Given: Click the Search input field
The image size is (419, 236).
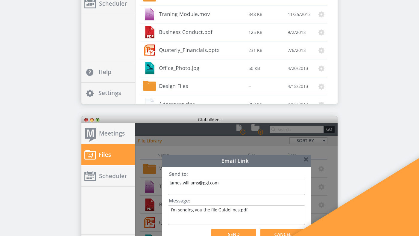Looking at the screenshot, I should click(x=297, y=130).
